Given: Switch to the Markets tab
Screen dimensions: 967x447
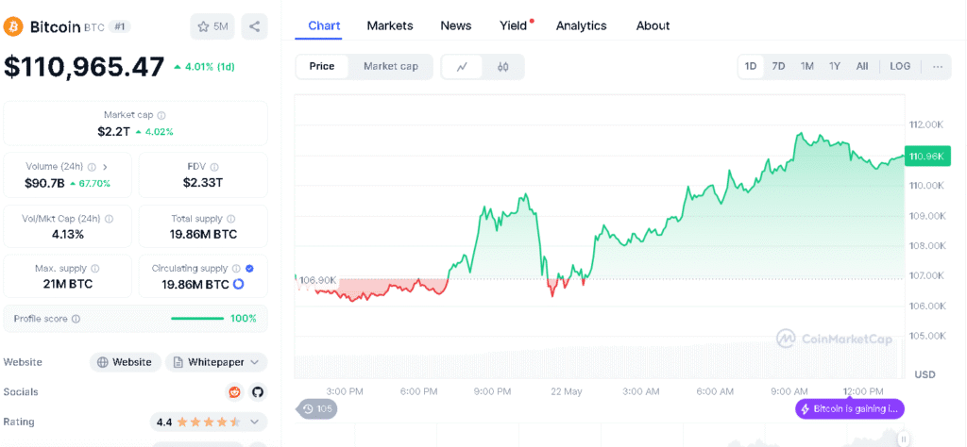Looking at the screenshot, I should click(x=390, y=25).
